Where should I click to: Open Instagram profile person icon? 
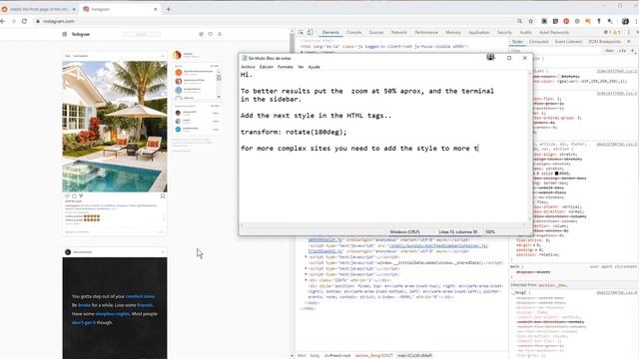click(x=220, y=34)
